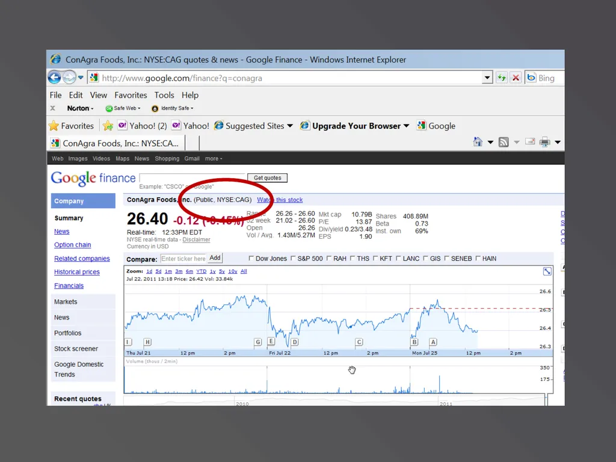This screenshot has width=616, height=462.
Task: Enable the RAH comparison checkbox
Action: (329, 258)
